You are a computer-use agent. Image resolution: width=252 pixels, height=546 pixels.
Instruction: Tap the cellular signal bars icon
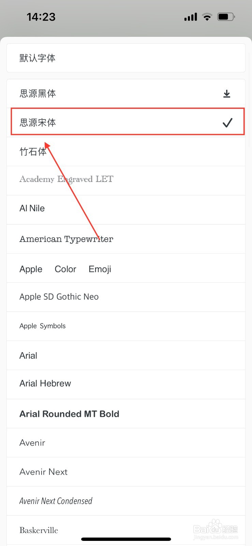[191, 17]
